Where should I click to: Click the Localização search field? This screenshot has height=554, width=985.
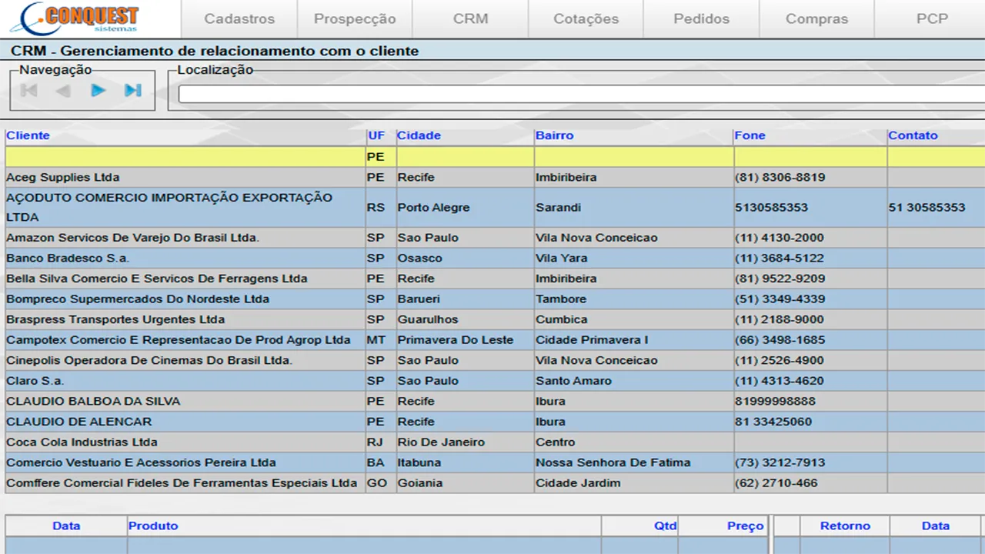coord(582,94)
